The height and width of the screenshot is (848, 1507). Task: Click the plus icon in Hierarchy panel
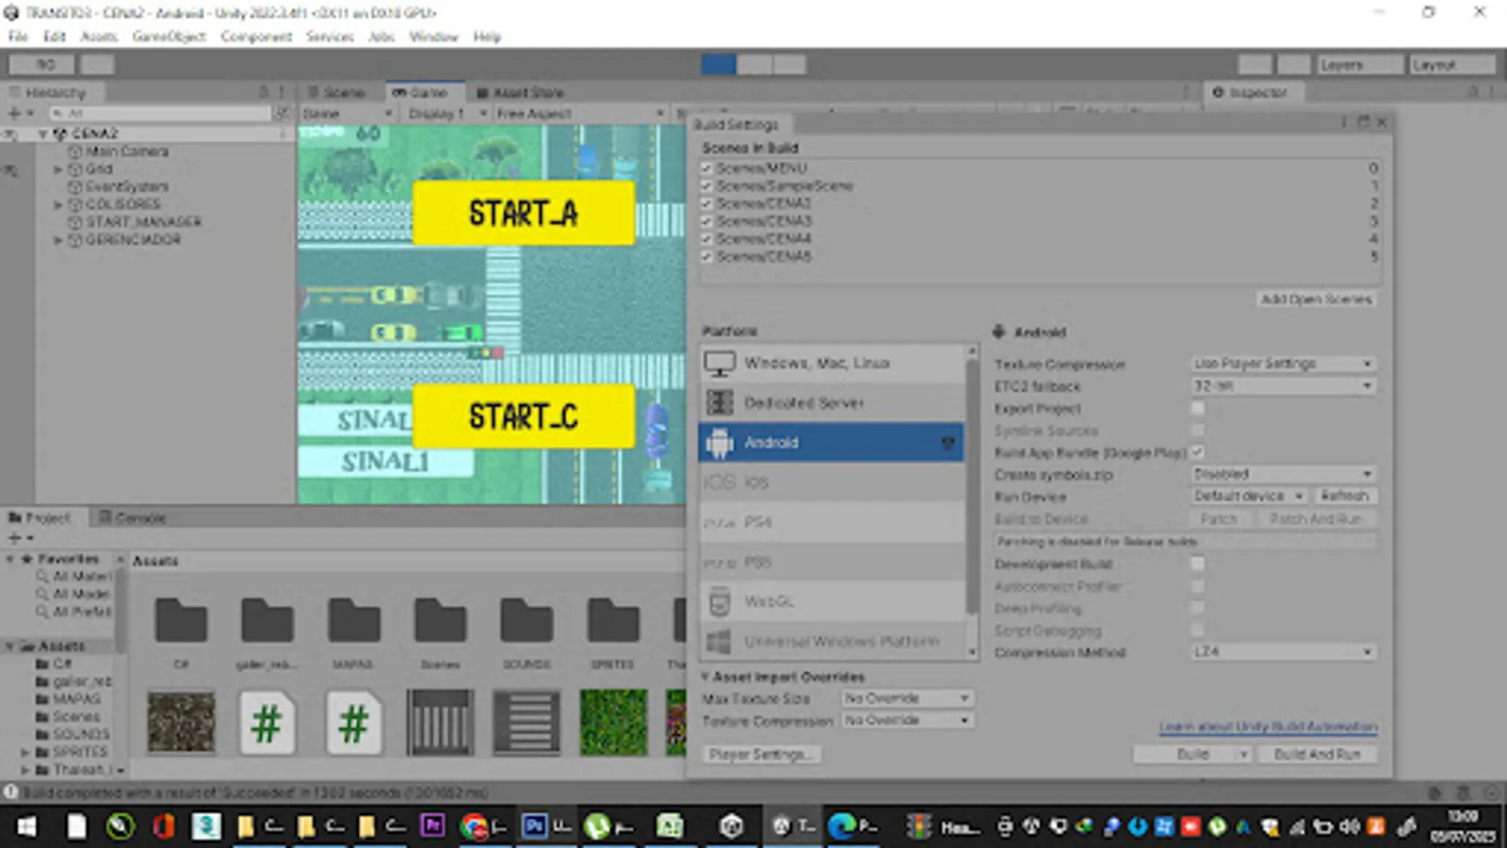14,113
